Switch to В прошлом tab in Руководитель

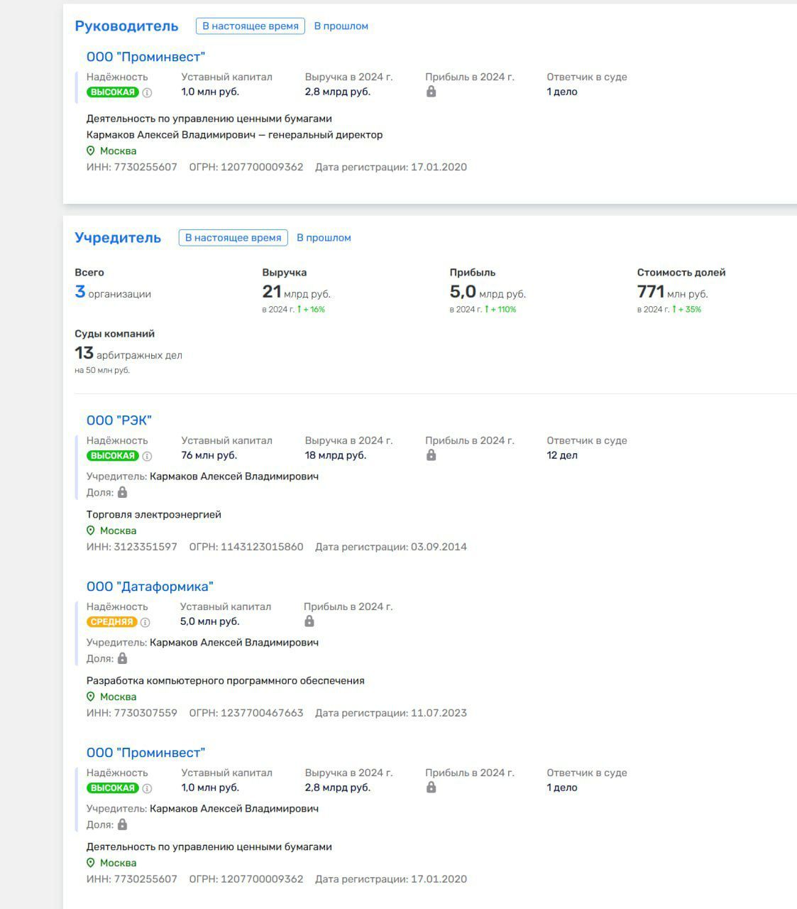[x=341, y=26]
